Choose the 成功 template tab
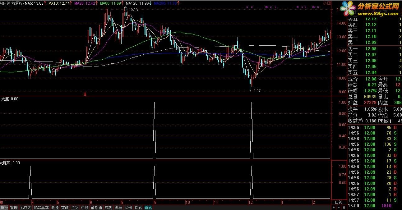The image size is (402, 210). (x=108, y=208)
